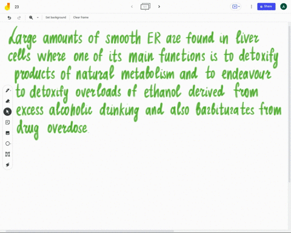
Task: Click Set background button
Action: point(56,18)
